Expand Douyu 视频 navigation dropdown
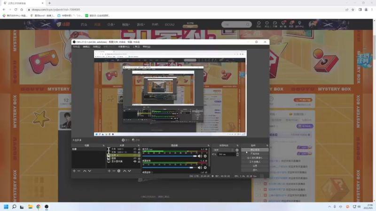 [126, 25]
